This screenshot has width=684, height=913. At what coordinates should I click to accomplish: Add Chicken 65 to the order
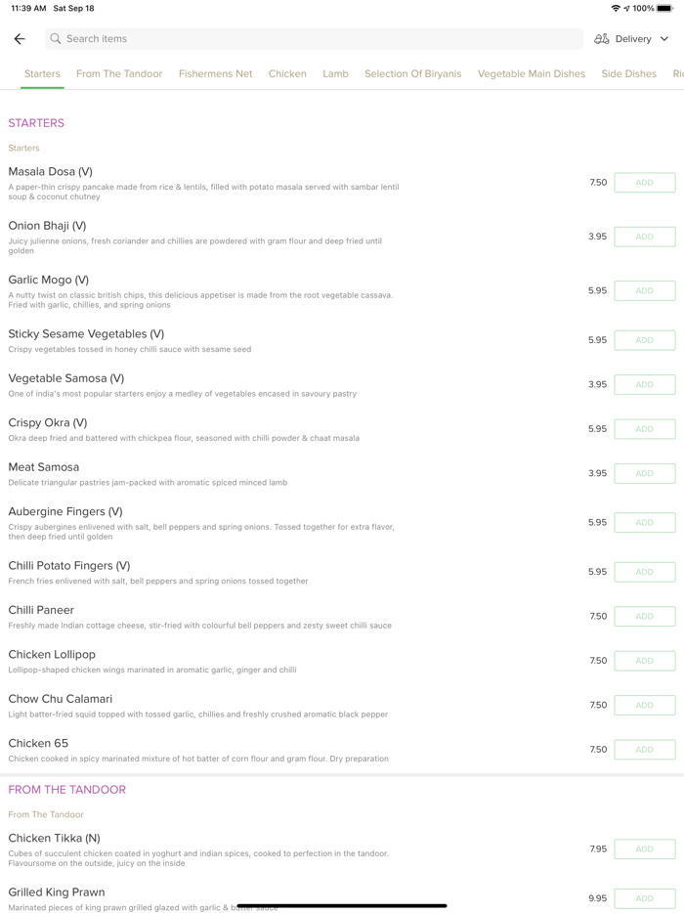click(644, 750)
